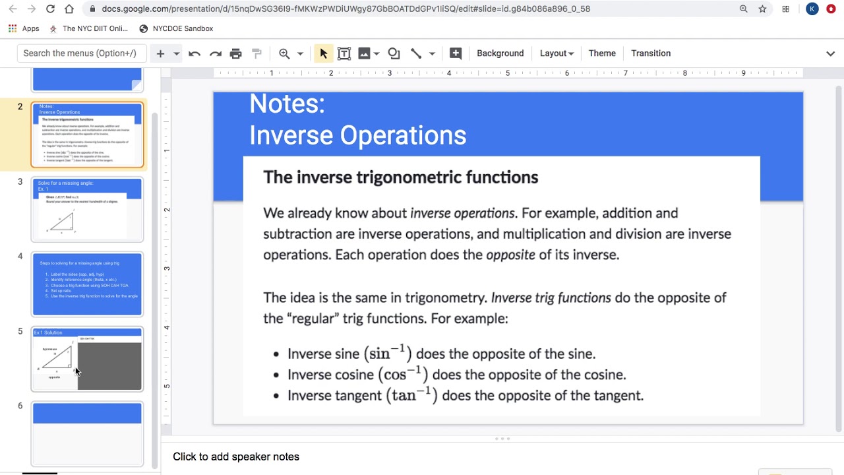Choose the Select arrow cursor tool
Viewport: 844px width, 475px height.
tap(323, 53)
